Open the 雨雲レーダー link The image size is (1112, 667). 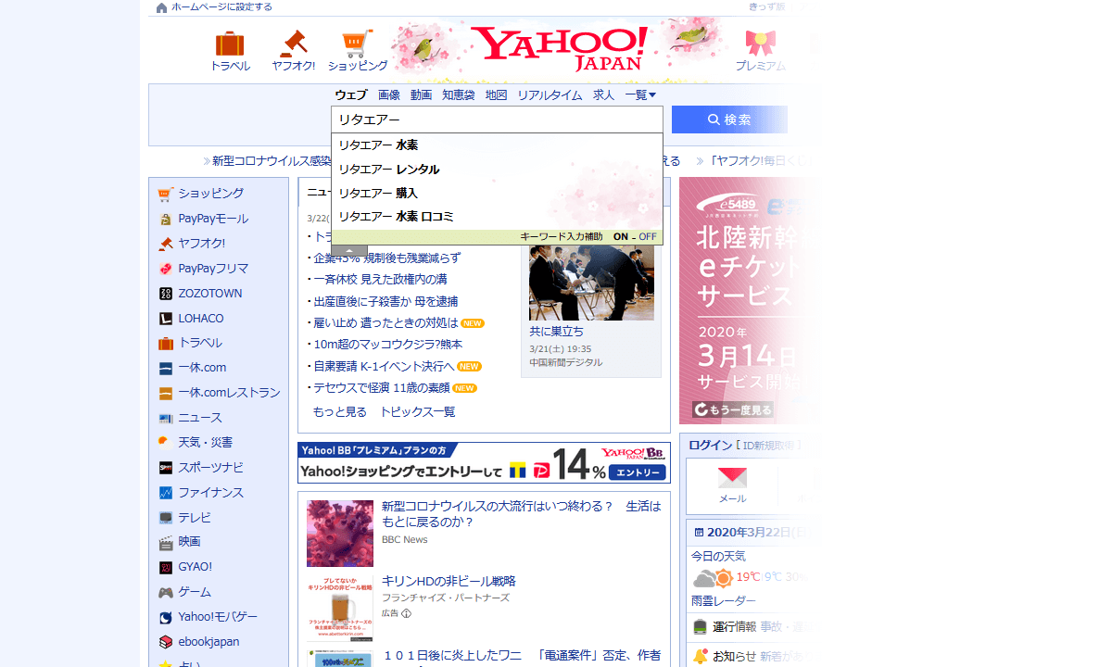point(724,601)
